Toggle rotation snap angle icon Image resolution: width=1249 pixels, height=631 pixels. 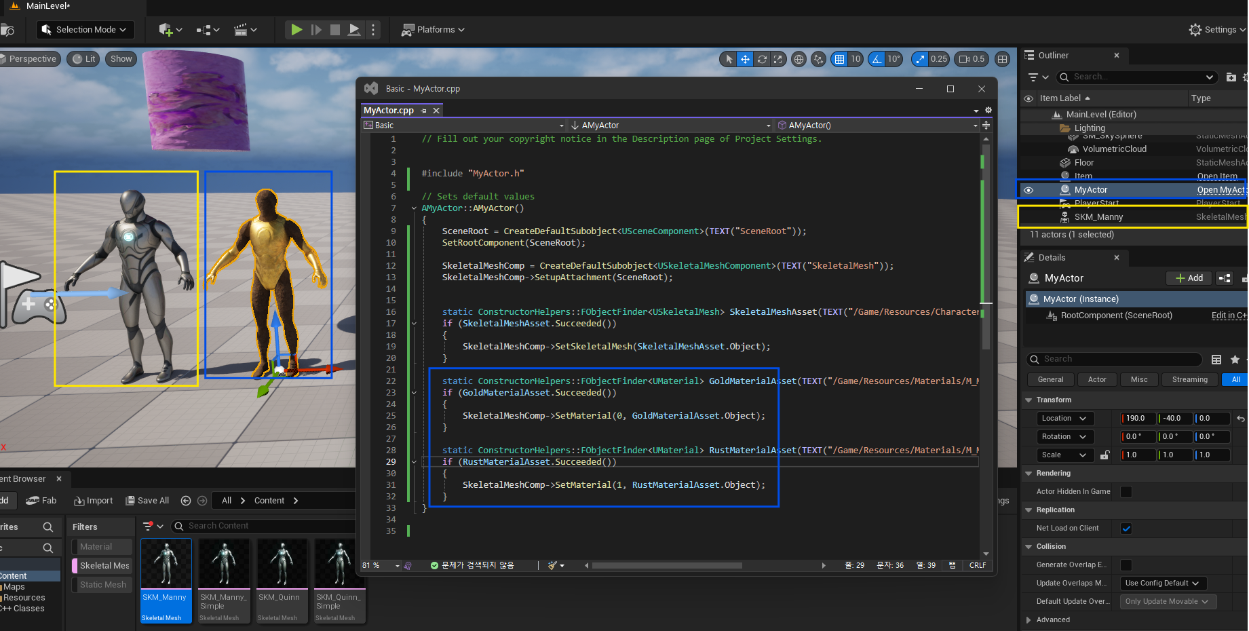click(877, 59)
